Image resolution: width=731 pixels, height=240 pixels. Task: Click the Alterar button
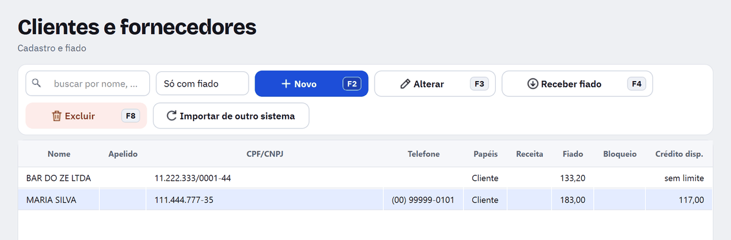pos(435,83)
